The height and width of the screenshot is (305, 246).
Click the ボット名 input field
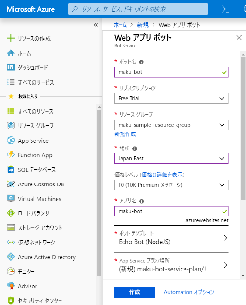click(171, 72)
